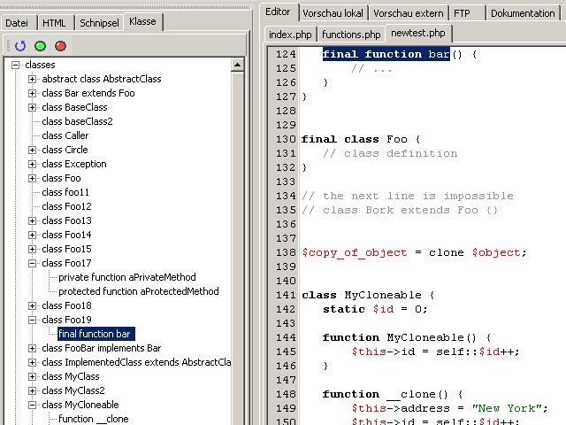566x425 pixels.
Task: Open the HTML tab
Action: [x=54, y=23]
